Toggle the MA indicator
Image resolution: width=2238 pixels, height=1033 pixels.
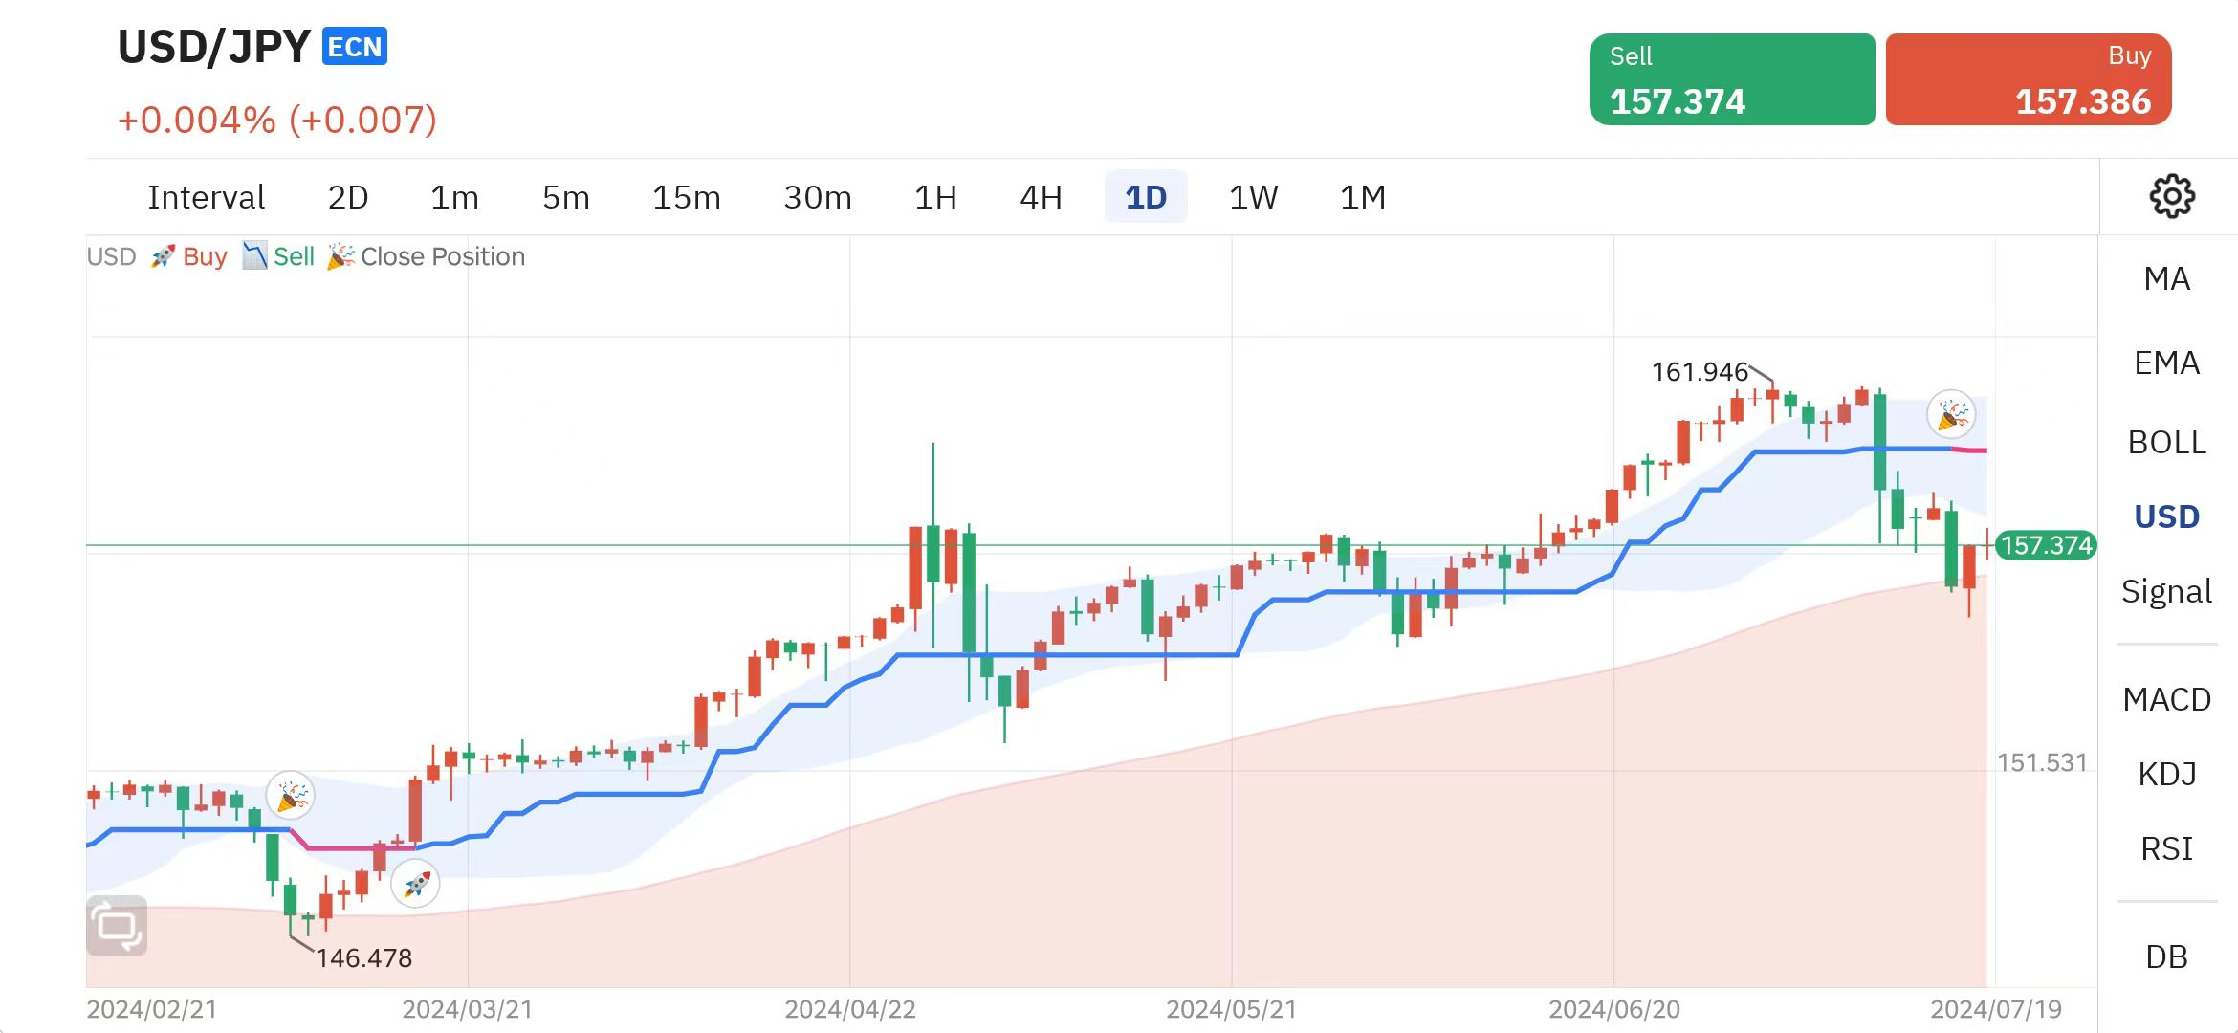click(2166, 279)
